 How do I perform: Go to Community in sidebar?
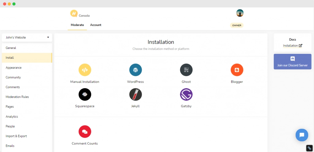click(27, 77)
